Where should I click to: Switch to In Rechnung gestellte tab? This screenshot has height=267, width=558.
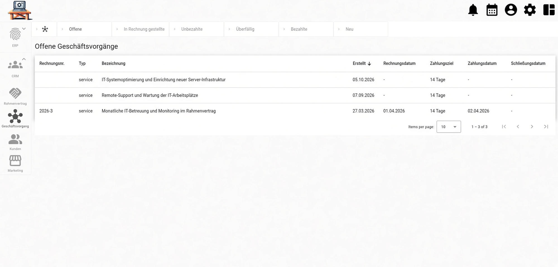[x=140, y=29]
